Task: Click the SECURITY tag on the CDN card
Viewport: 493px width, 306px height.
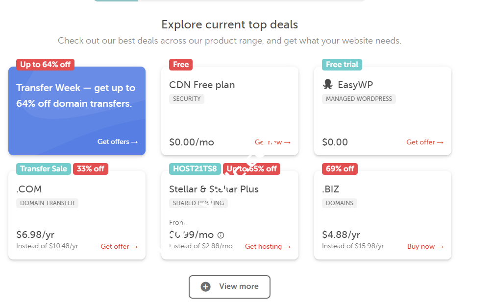Action: coord(187,98)
